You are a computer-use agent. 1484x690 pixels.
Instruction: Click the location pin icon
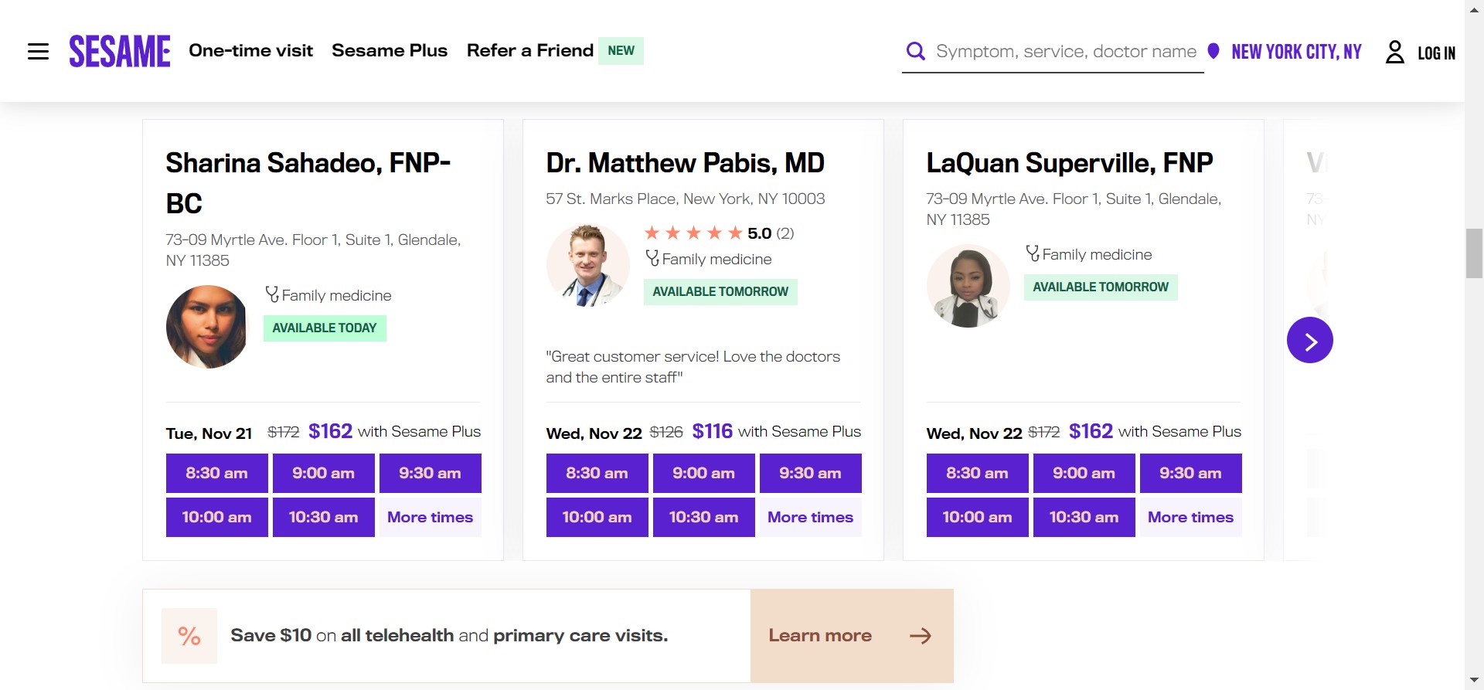[x=1213, y=51]
